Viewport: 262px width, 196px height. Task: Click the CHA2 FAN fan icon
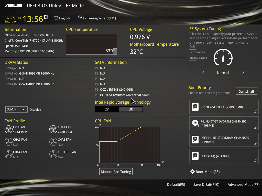(8, 142)
